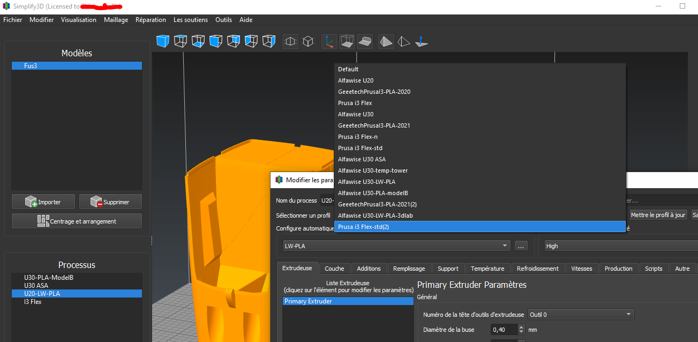Switch to the Refroidissement tab
Image resolution: width=698 pixels, height=342 pixels.
[x=538, y=269]
